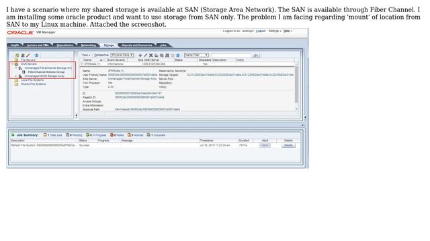Click the blue help icon in physical disk toolbar
The width and height of the screenshot is (430, 241).
(177, 55)
